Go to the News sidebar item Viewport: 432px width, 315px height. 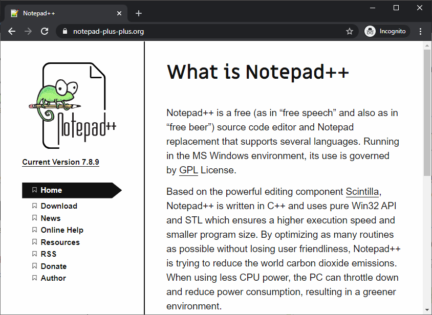pyautogui.click(x=51, y=218)
